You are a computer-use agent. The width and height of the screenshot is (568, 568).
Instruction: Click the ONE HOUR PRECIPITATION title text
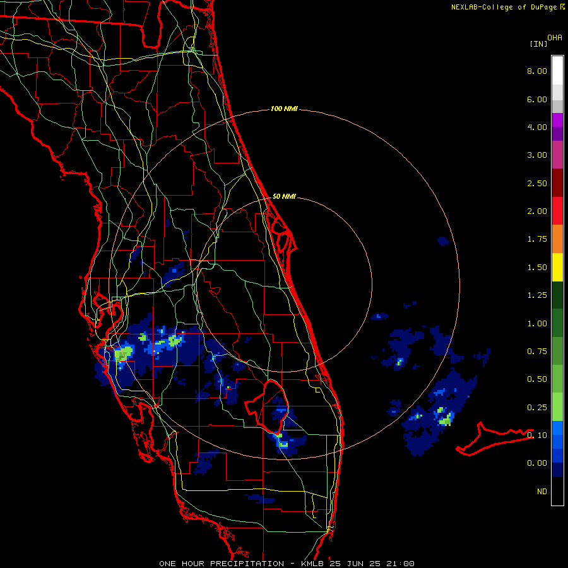point(222,564)
